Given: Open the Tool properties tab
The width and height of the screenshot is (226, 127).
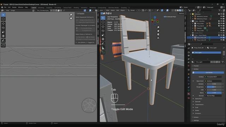Looking at the screenshot, I should coord(189,48).
